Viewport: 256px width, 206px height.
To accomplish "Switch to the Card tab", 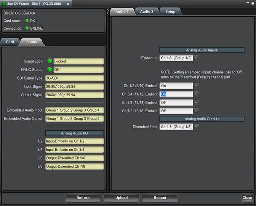I will 10,42.
